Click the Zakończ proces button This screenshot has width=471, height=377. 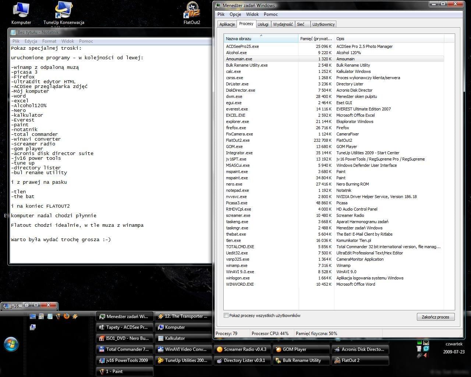435,317
